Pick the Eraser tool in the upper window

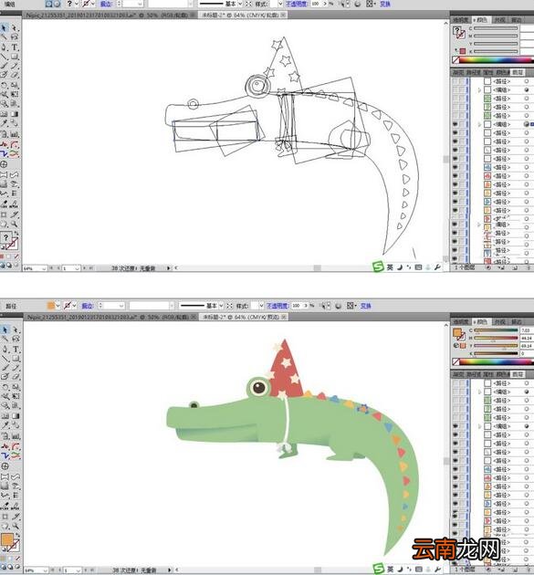tap(15, 75)
